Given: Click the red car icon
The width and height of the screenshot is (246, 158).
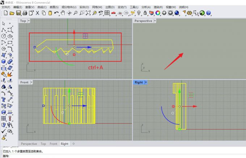Looking at the screenshot, I should [113, 13].
